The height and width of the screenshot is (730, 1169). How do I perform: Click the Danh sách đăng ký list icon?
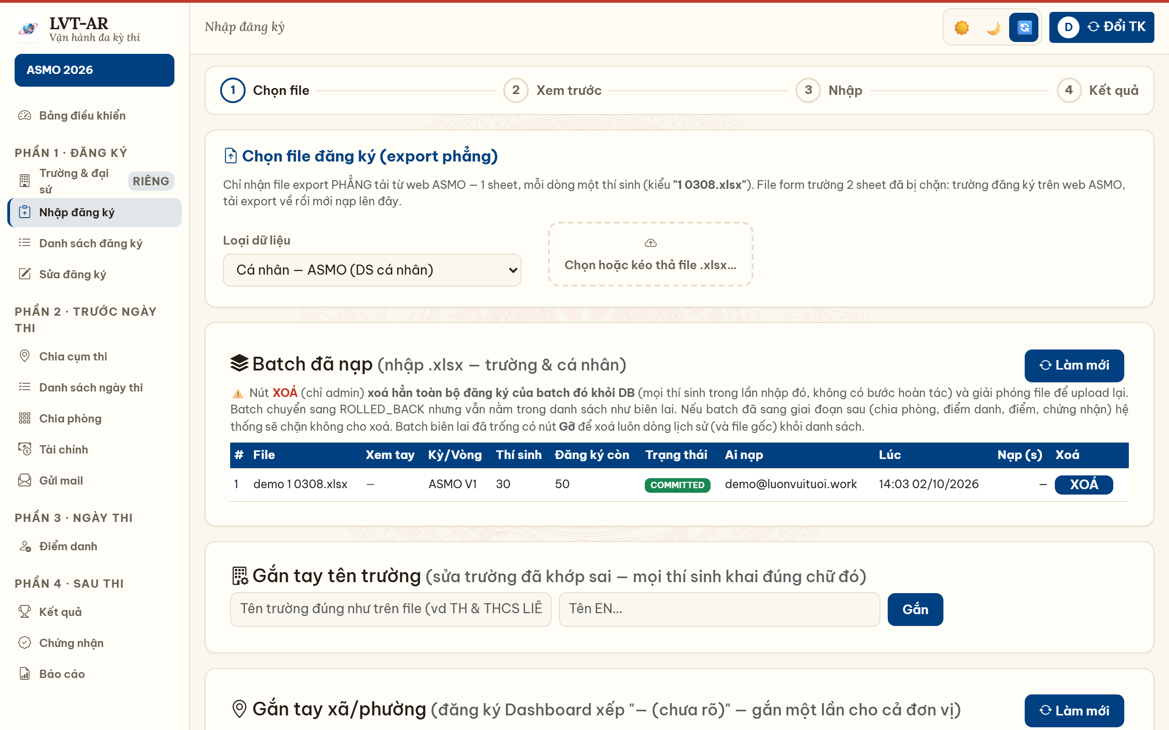(x=24, y=243)
